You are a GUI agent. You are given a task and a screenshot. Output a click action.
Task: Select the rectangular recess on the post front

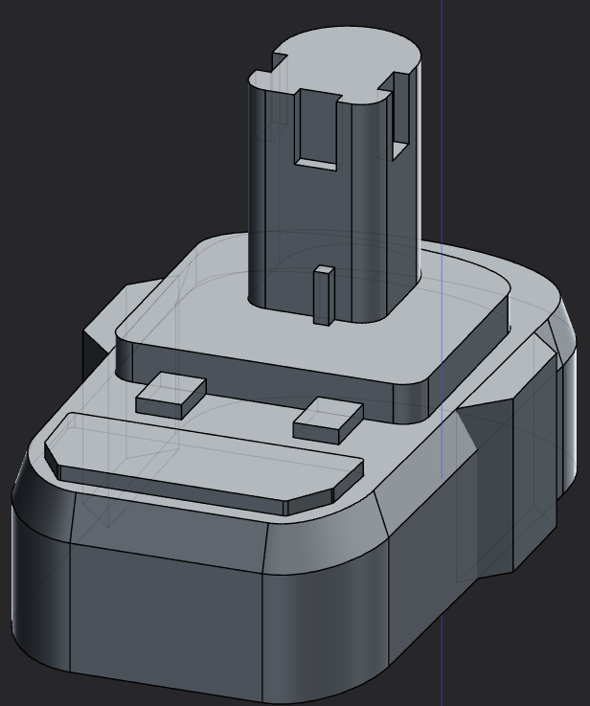316,129
